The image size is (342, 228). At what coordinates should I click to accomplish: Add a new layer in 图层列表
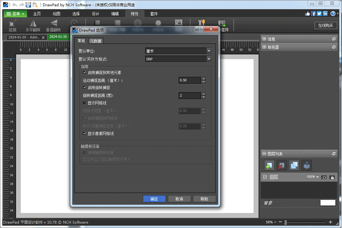(269, 165)
